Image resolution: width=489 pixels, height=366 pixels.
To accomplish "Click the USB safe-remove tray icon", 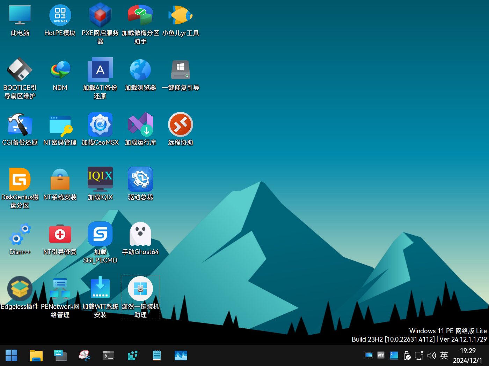I will [407, 355].
